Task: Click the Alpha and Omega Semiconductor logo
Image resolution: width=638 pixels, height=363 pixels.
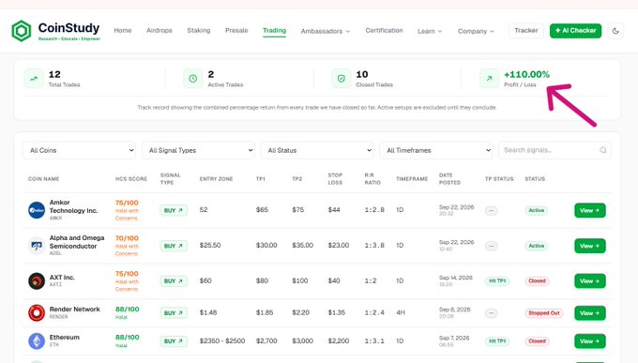Action: 37,246
